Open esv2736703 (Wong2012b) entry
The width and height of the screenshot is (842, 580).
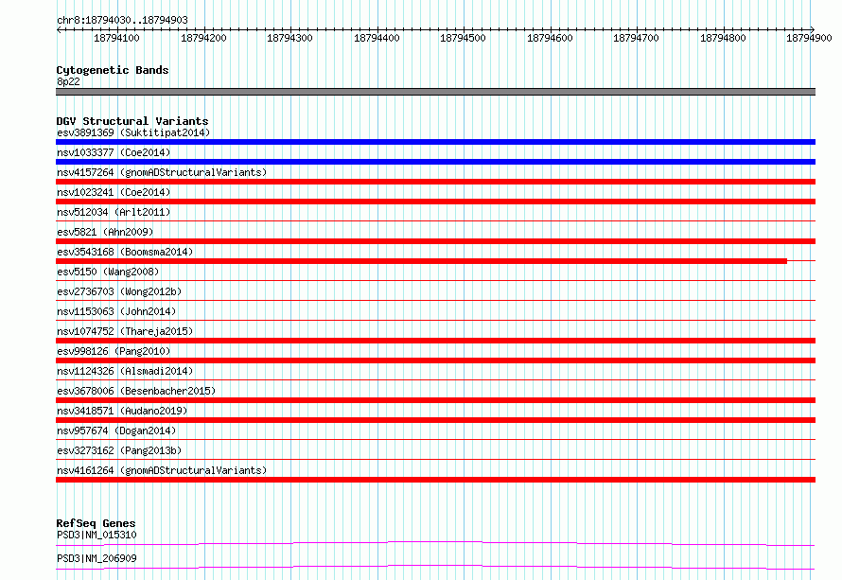click(119, 291)
